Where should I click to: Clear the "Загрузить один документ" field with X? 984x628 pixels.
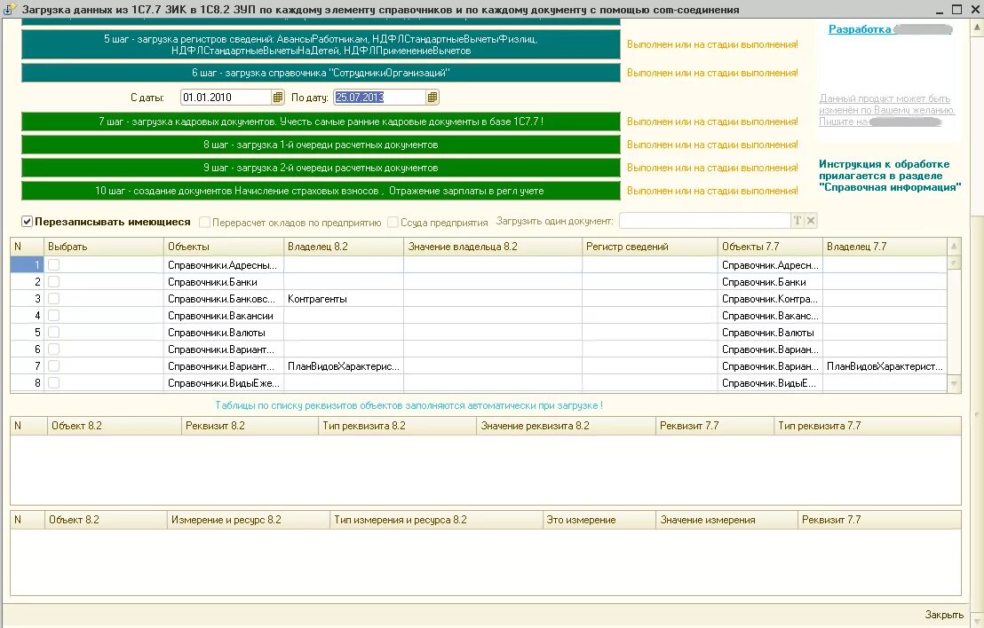811,221
